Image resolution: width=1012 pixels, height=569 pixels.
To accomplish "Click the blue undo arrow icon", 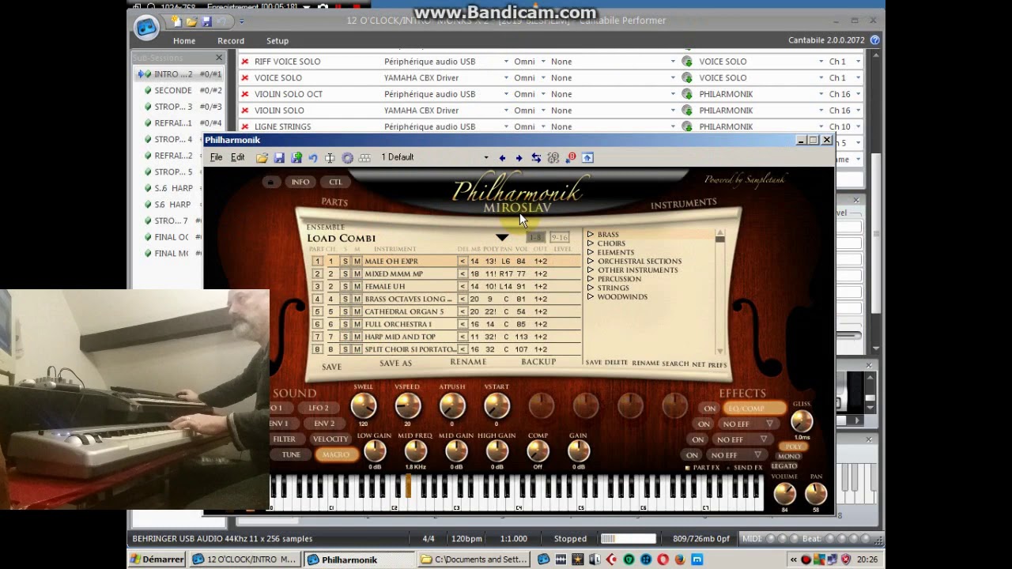I will tap(313, 158).
